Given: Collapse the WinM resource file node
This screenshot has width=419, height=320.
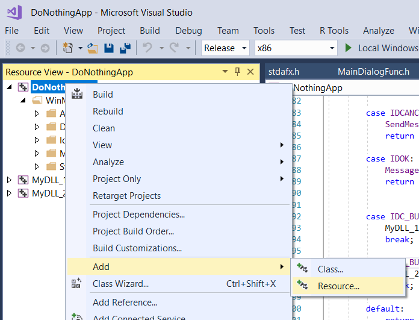Looking at the screenshot, I should tap(23, 100).
